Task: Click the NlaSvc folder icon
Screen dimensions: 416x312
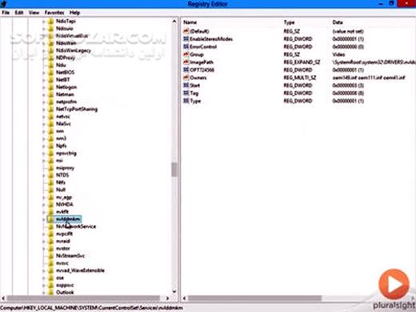Action: 50,124
